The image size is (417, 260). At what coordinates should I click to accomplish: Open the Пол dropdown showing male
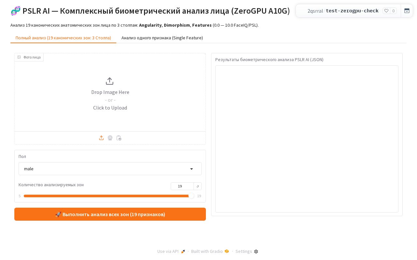(x=110, y=169)
